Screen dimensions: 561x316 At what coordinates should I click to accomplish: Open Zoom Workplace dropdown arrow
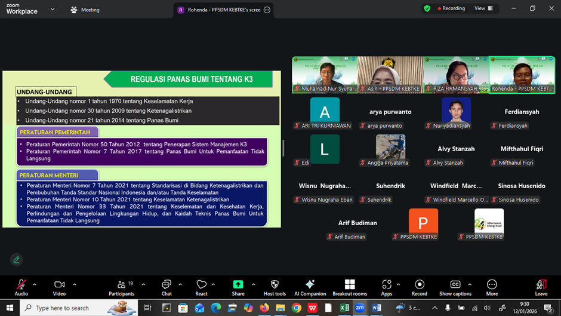point(53,10)
